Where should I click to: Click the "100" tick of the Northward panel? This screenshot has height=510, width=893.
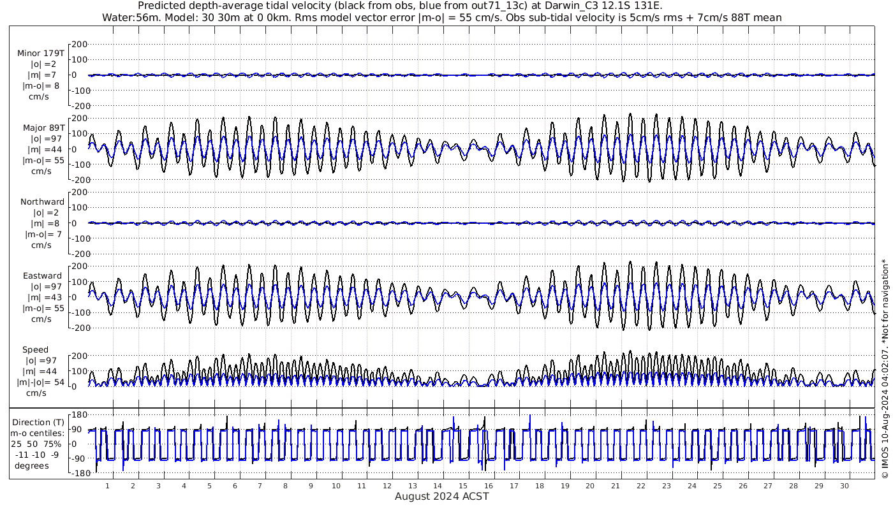tap(80, 208)
